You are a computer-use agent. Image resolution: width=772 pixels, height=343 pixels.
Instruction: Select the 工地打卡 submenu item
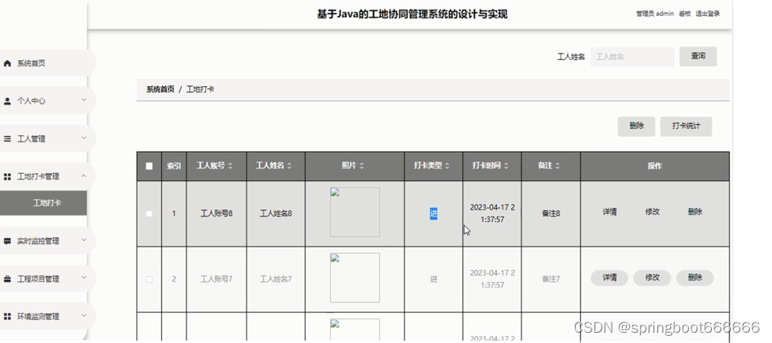tap(43, 203)
